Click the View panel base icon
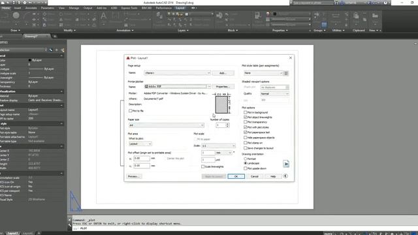418x235 pixels. 375,16
